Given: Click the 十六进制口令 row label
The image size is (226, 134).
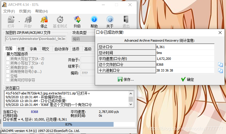Looking at the screenshot, I should tap(127, 71).
